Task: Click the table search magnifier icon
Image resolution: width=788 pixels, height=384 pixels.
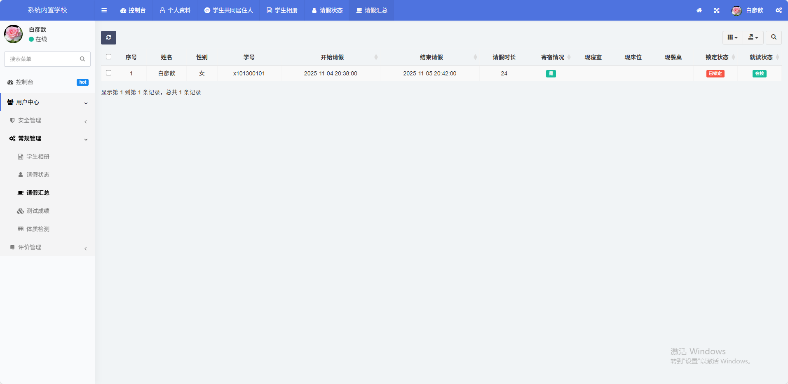Action: tap(774, 37)
